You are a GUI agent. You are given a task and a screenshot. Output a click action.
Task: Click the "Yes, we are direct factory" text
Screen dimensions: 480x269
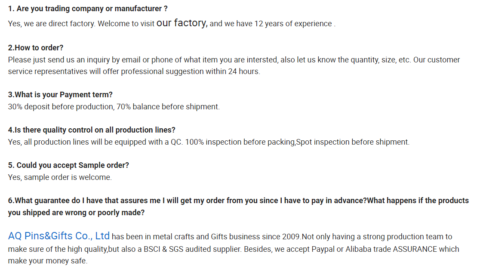point(52,24)
